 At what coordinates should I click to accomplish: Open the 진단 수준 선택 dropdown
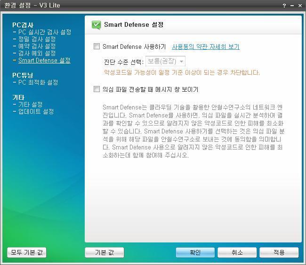tap(165, 62)
